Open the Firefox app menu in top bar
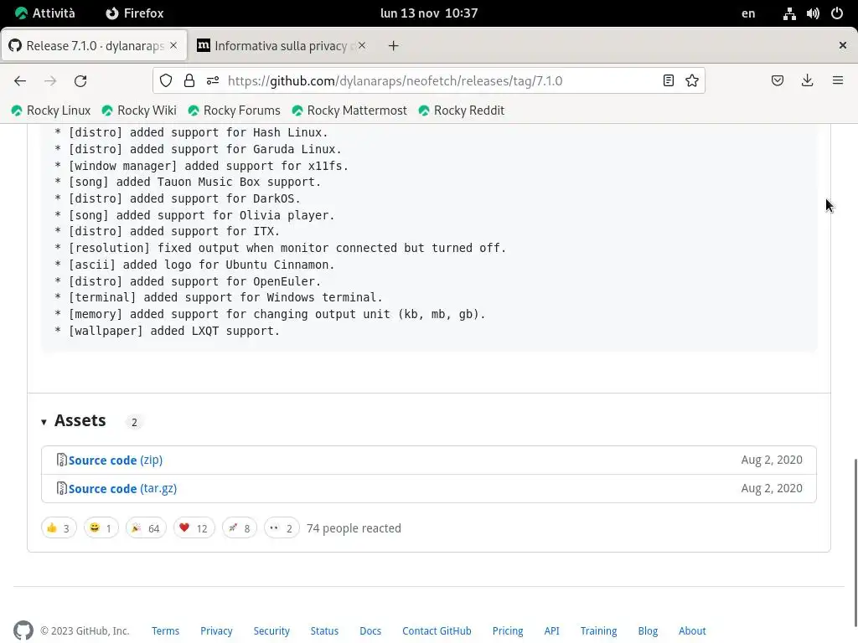858x643 pixels. (x=135, y=13)
